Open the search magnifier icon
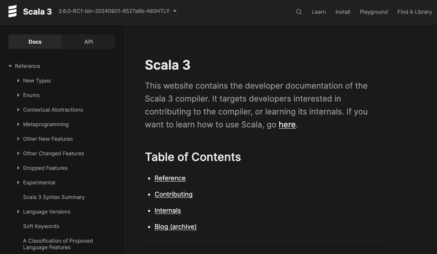This screenshot has height=254, width=437. point(299,12)
